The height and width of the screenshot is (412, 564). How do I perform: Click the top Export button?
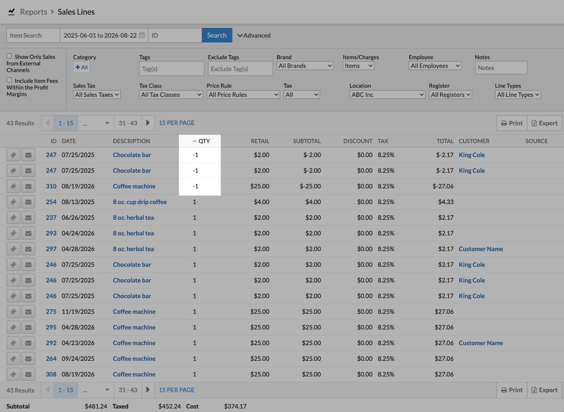pyautogui.click(x=545, y=123)
